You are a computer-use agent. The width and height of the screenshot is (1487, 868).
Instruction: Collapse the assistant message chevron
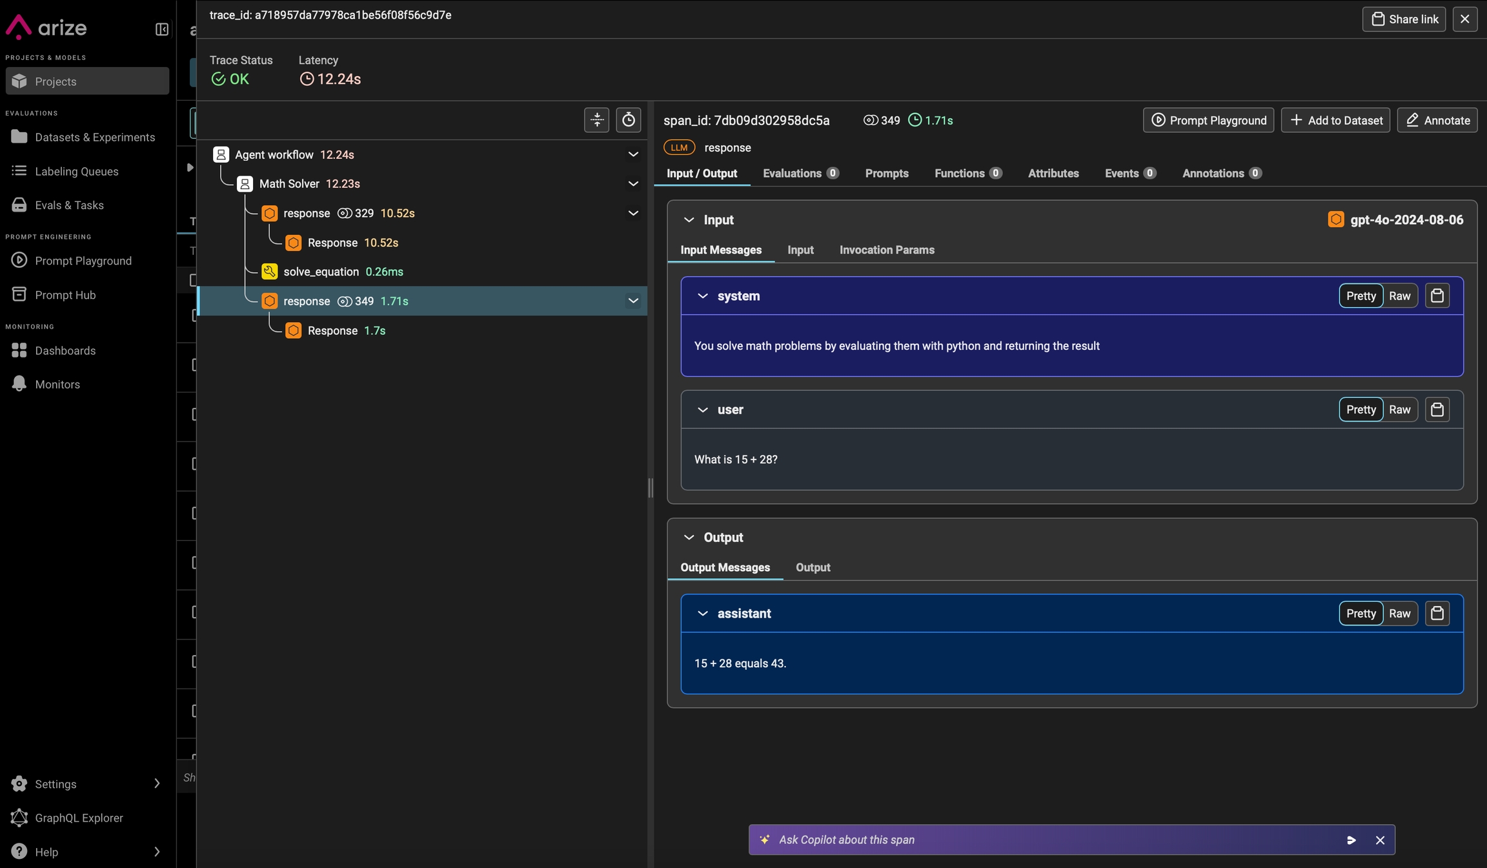(x=702, y=613)
